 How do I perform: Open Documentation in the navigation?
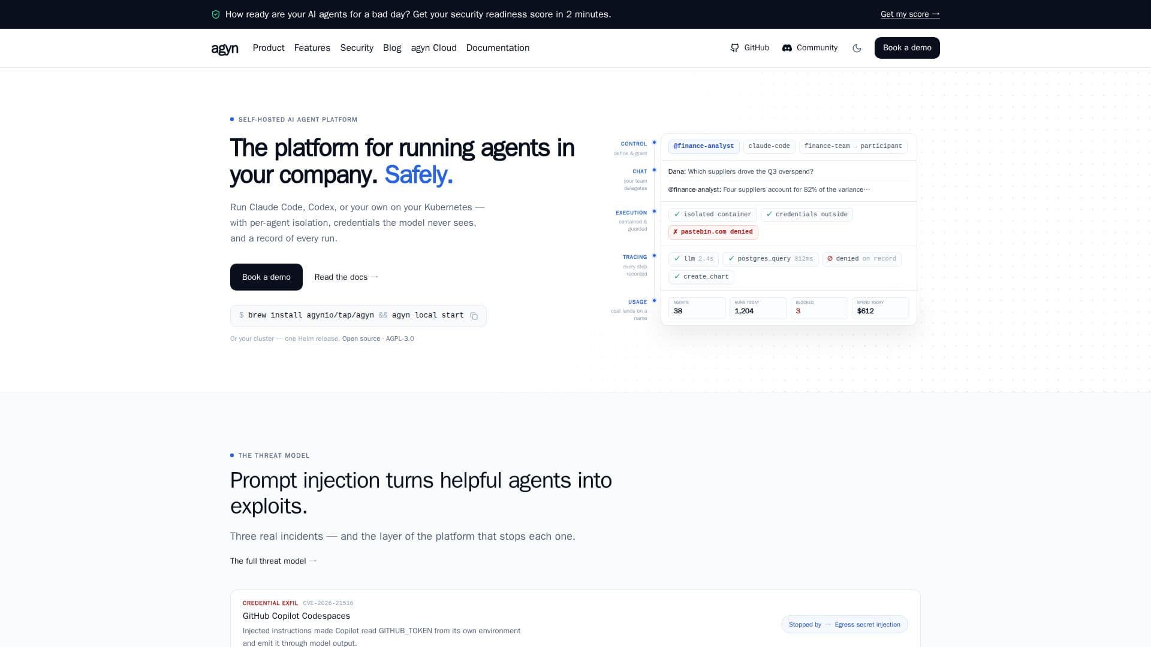point(498,48)
